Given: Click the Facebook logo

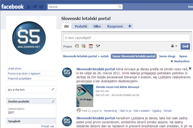Looking at the screenshot, I should 12,7.
